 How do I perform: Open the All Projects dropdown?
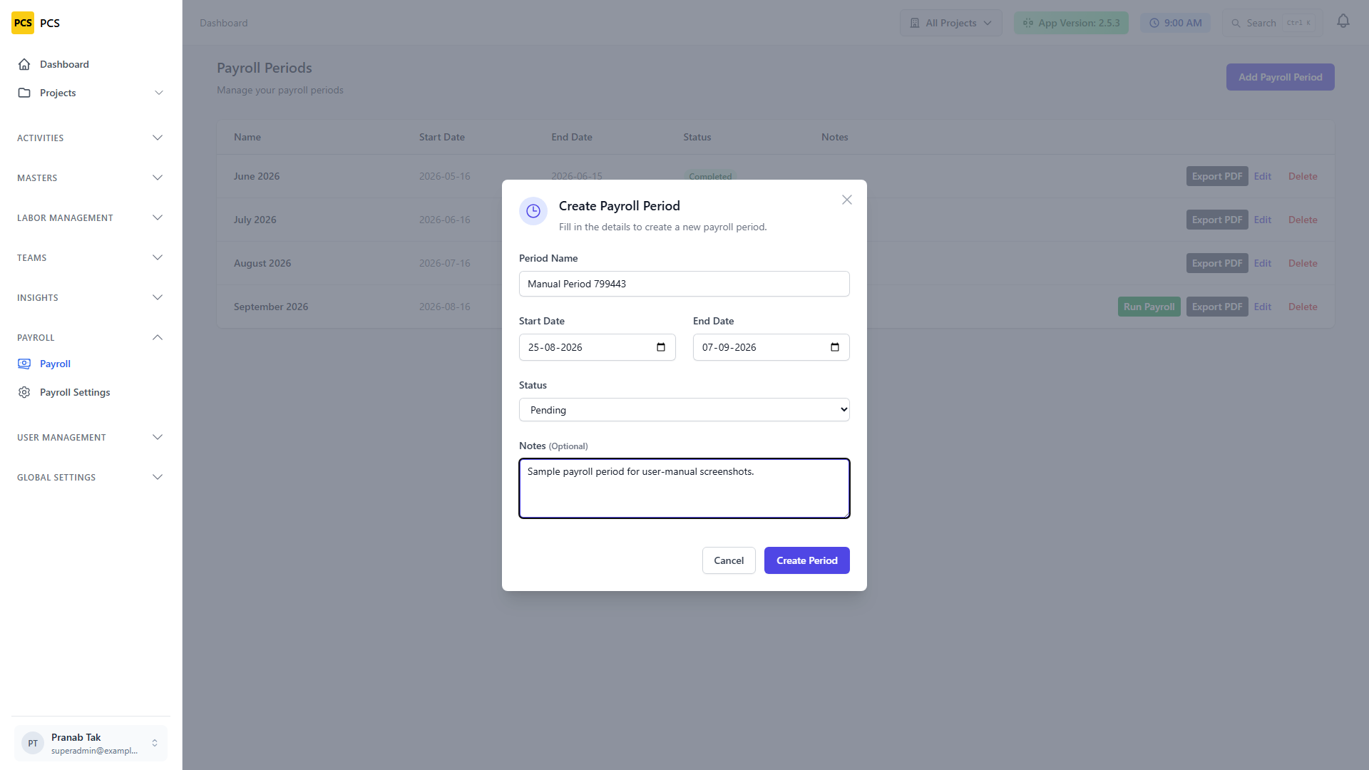coord(951,23)
